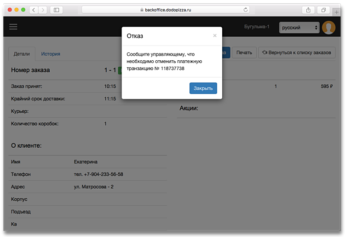Click the backoffice.dodopizza.ru address field

pos(166,10)
